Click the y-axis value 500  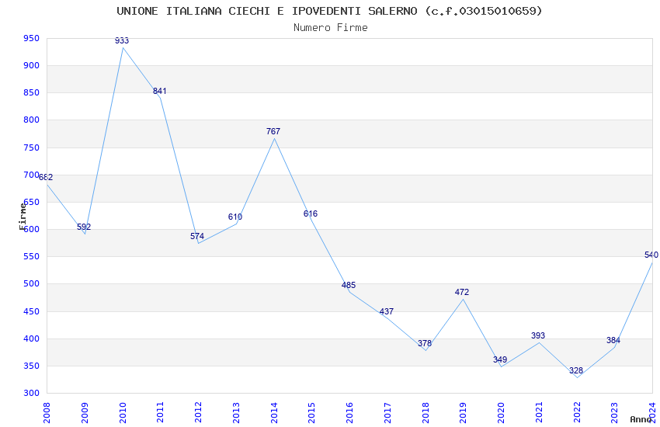tap(32, 283)
